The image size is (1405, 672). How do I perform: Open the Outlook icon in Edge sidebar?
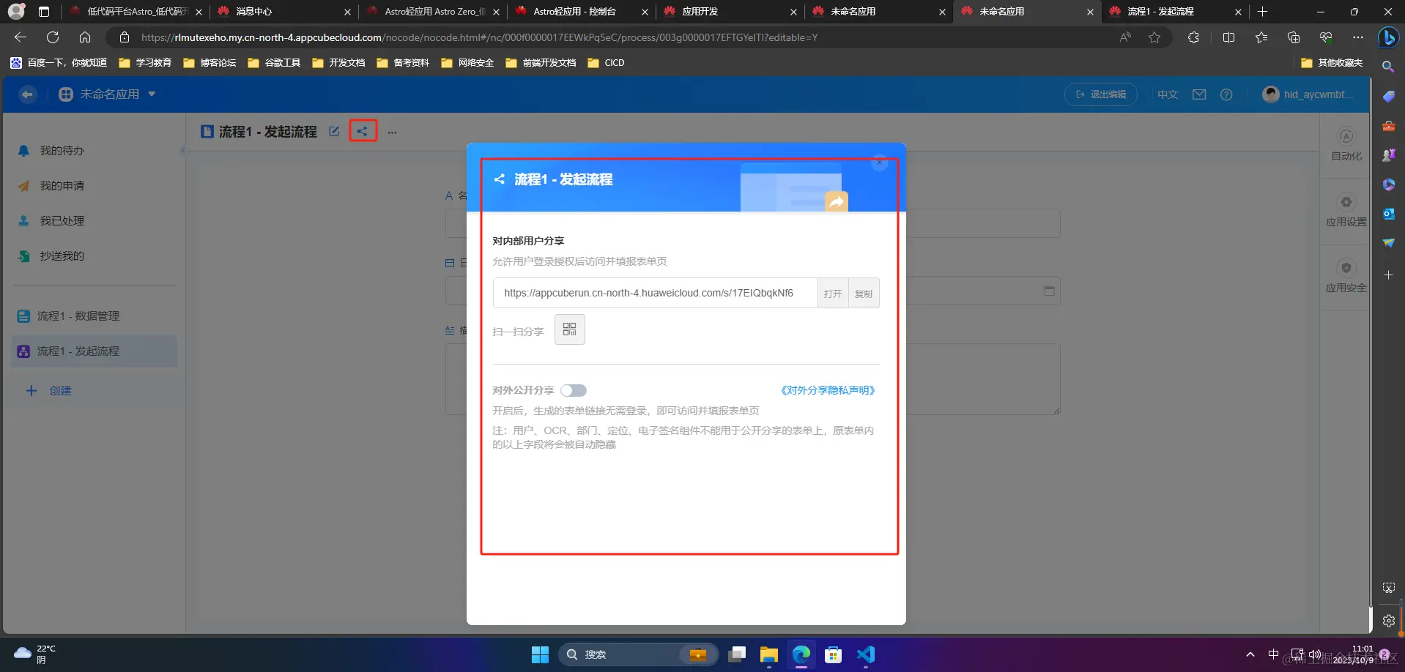pos(1388,213)
